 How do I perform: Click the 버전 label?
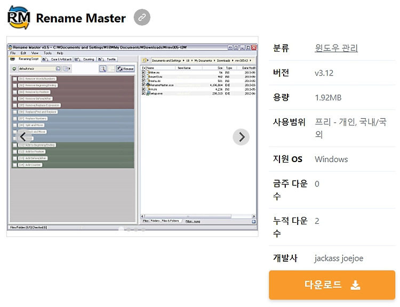(x=281, y=72)
